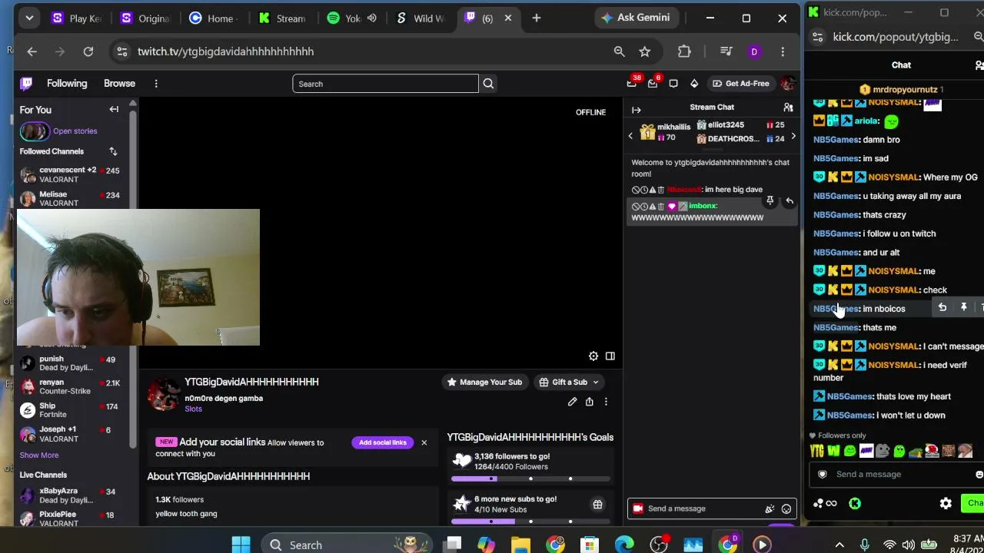Viewport: 984px width, 553px height.
Task: Open the emoji picker in Kick chat input
Action: click(979, 475)
